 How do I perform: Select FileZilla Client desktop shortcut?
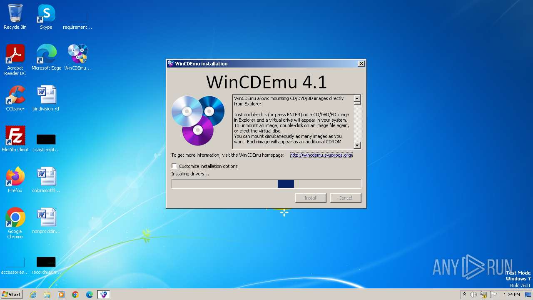[15, 139]
